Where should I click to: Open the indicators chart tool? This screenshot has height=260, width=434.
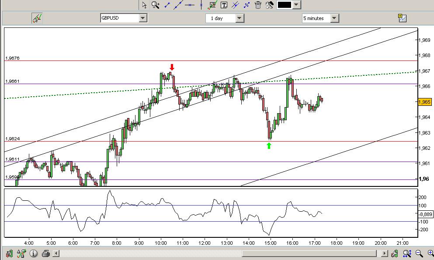pos(212,5)
